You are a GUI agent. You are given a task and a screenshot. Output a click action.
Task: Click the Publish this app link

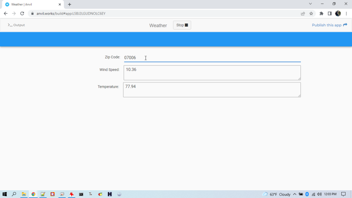point(329,25)
